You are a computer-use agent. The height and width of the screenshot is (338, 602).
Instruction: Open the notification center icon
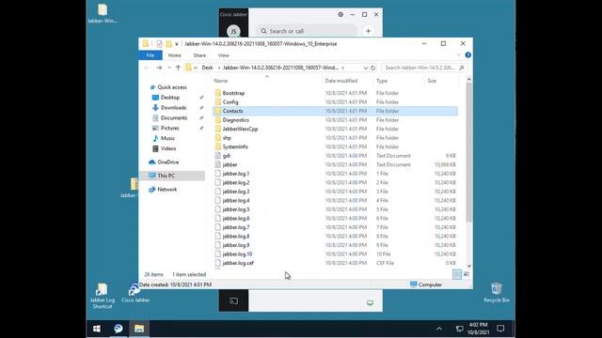500,329
